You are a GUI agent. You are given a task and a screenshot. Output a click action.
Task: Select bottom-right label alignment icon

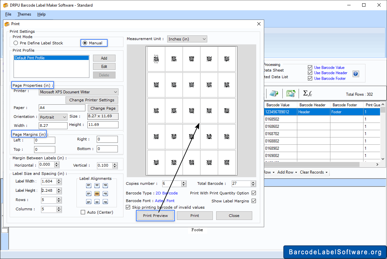pyautogui.click(x=105, y=202)
